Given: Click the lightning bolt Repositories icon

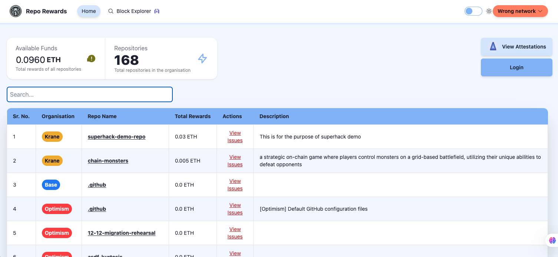Looking at the screenshot, I should tap(202, 59).
